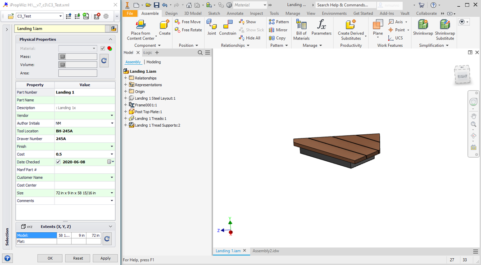The height and width of the screenshot is (265, 481).
Task: Expand Landing 1 Treads:1 node
Action: (126, 119)
